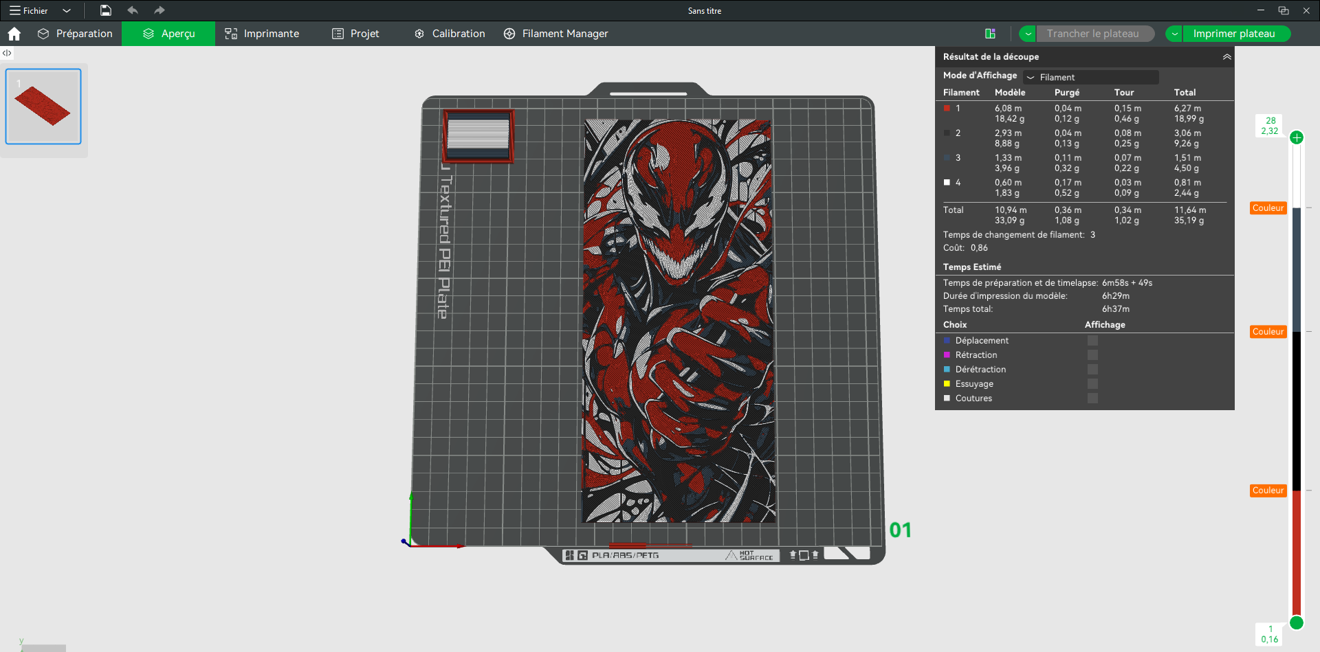Click the filament total 35,19 g value

1189,221
